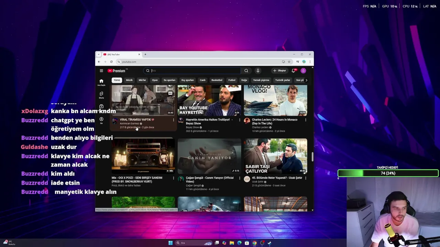Viewport: 440px width, 247px height.
Task: Open the Kerimcan Durmaz channel link
Action: 130,123
